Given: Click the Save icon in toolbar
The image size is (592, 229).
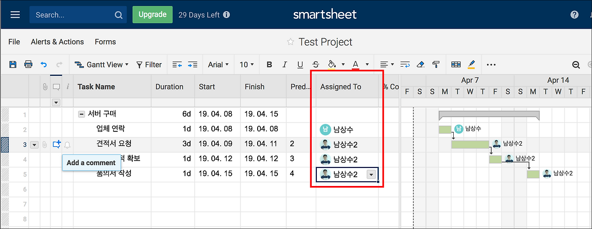Looking at the screenshot, I should tap(13, 65).
